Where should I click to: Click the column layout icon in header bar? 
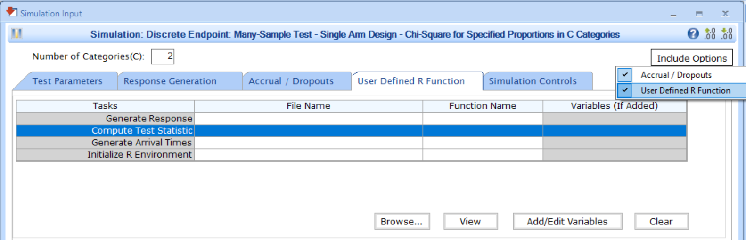click(17, 34)
